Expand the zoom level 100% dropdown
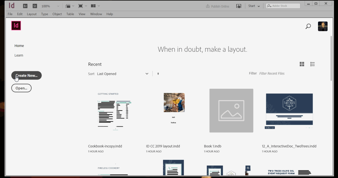338x178 pixels. [x=58, y=6]
